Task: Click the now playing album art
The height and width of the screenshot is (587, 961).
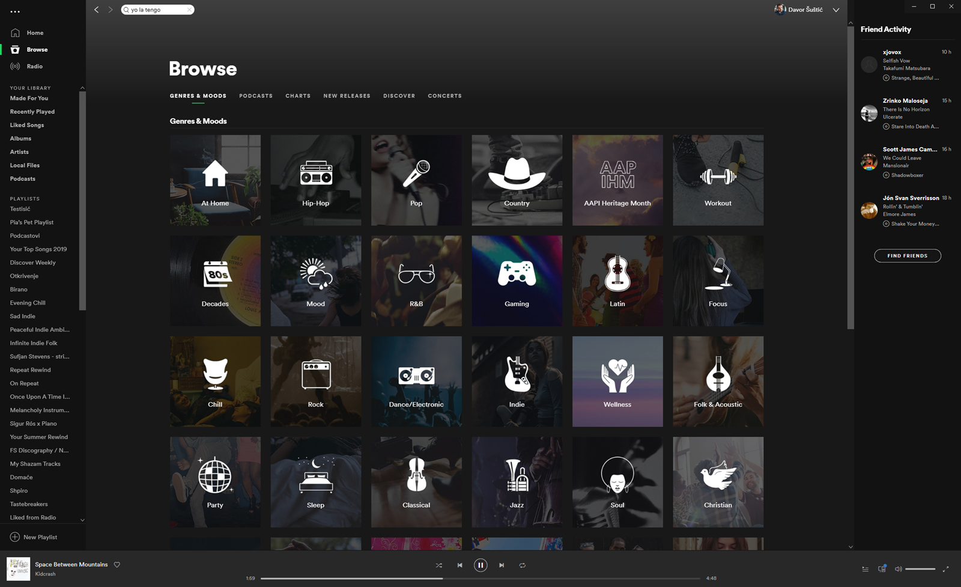Action: pyautogui.click(x=18, y=568)
